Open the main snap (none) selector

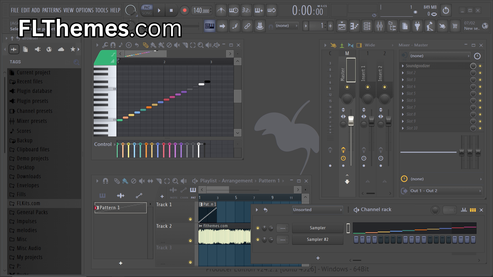click(287, 26)
